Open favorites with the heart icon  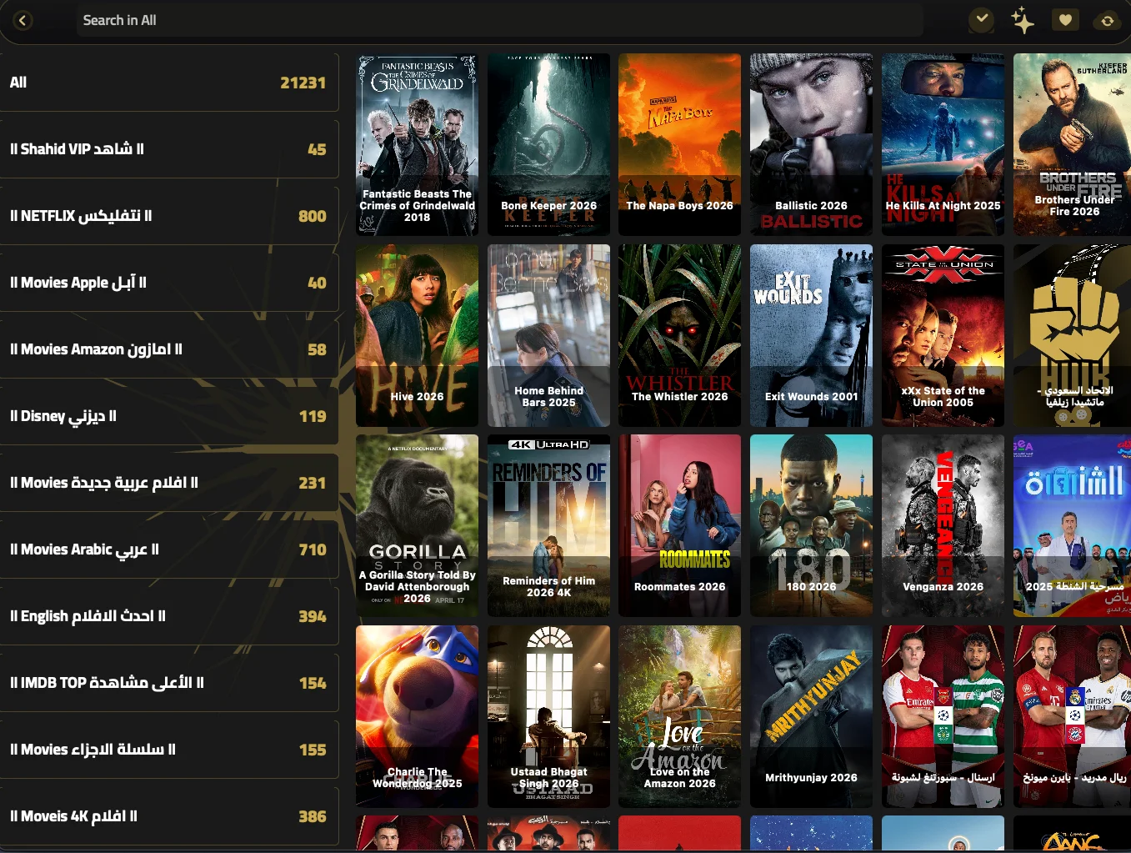coord(1065,20)
